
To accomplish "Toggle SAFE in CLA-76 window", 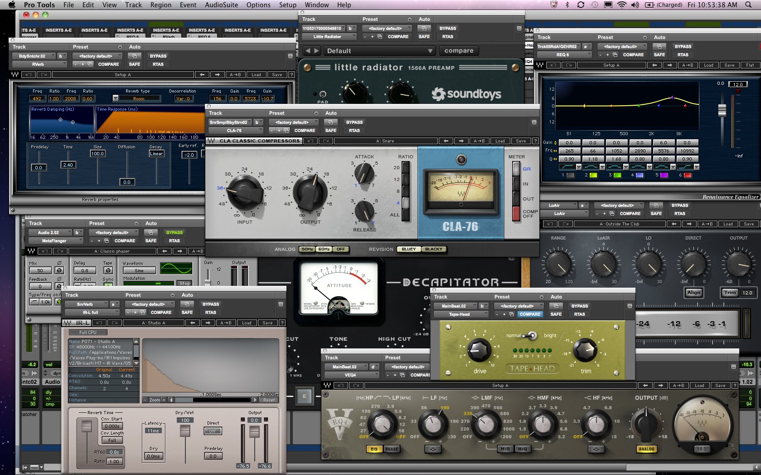I will [x=330, y=130].
